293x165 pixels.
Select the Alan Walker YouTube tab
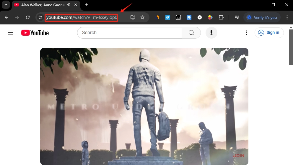(41, 5)
